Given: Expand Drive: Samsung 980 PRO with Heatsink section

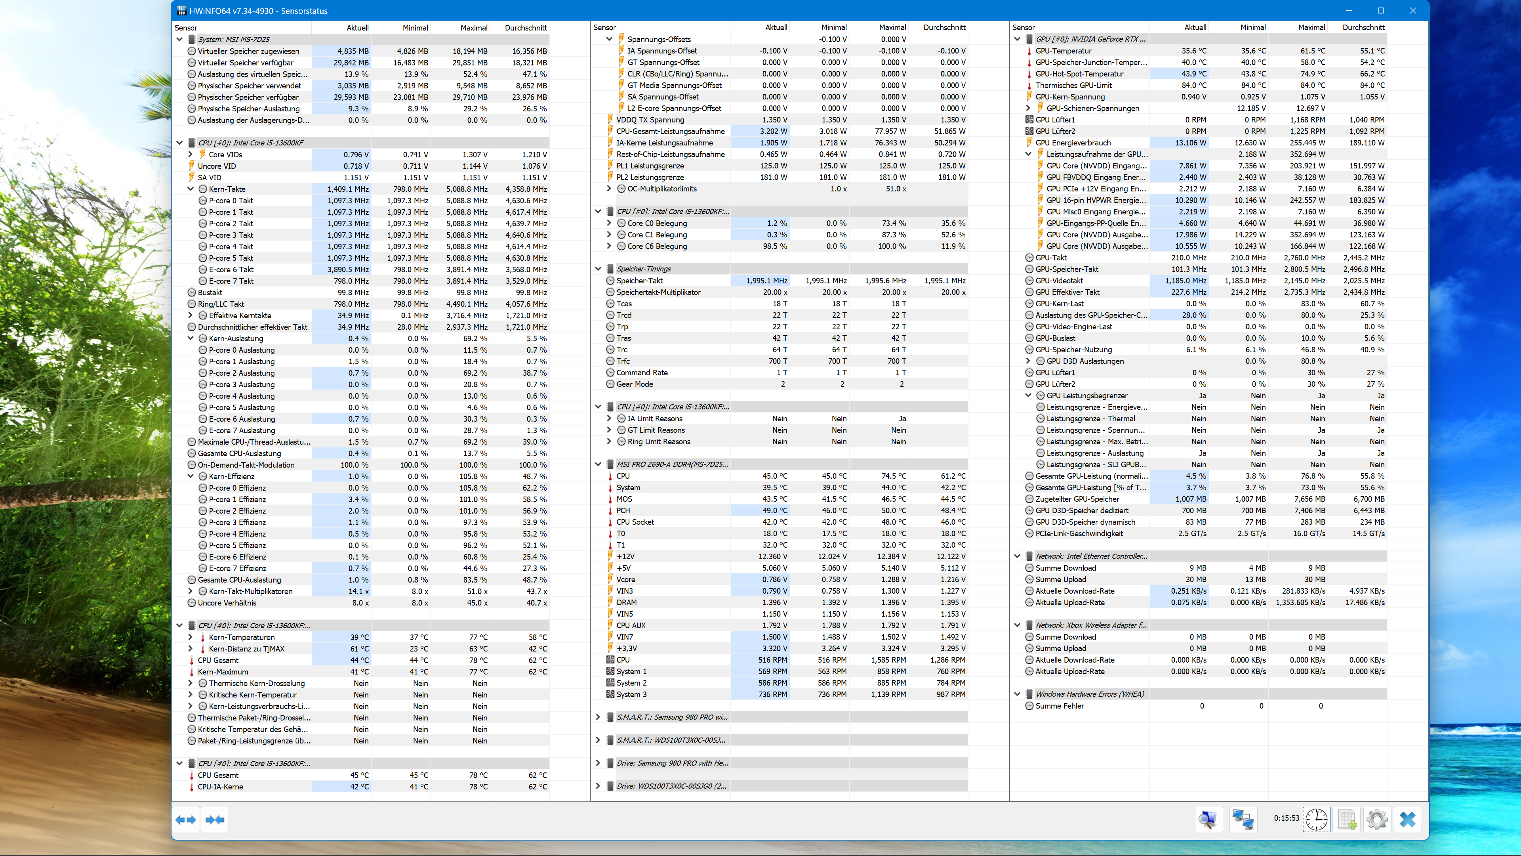Looking at the screenshot, I should click(598, 763).
